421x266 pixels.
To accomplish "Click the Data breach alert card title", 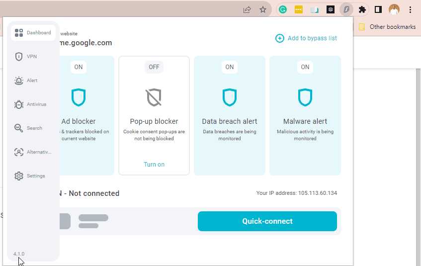I will coord(230,121).
